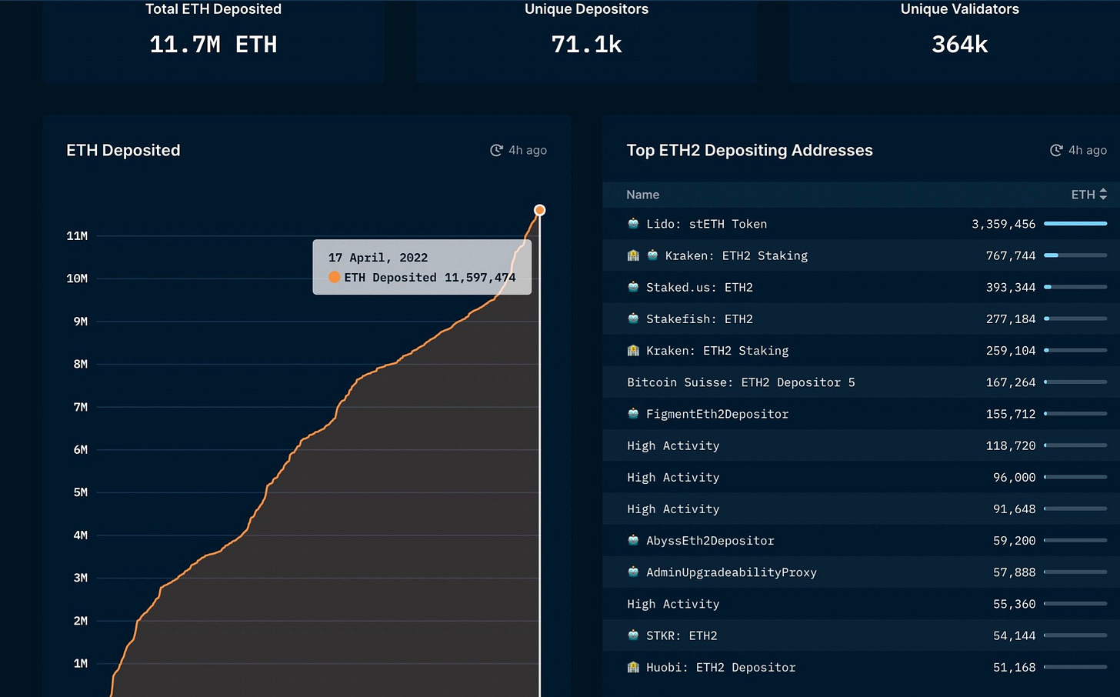Select the FigmentEth2Depositor row name
The height and width of the screenshot is (697, 1120).
tap(717, 414)
